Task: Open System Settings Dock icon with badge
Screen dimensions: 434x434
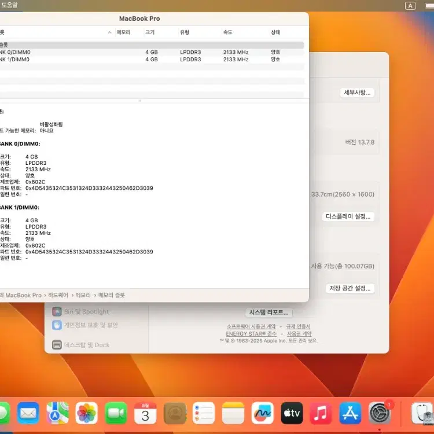Action: coord(380,413)
